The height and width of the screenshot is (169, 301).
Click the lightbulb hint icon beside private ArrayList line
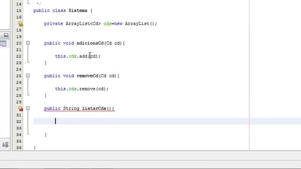coord(20,24)
